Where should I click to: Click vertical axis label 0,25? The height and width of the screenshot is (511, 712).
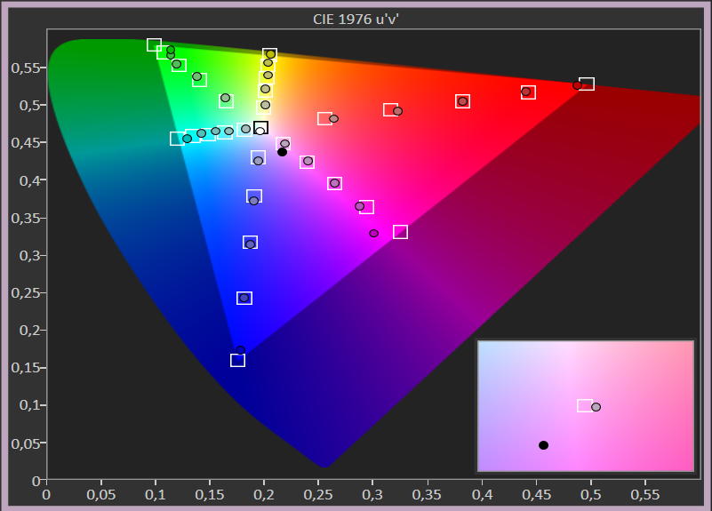point(24,292)
